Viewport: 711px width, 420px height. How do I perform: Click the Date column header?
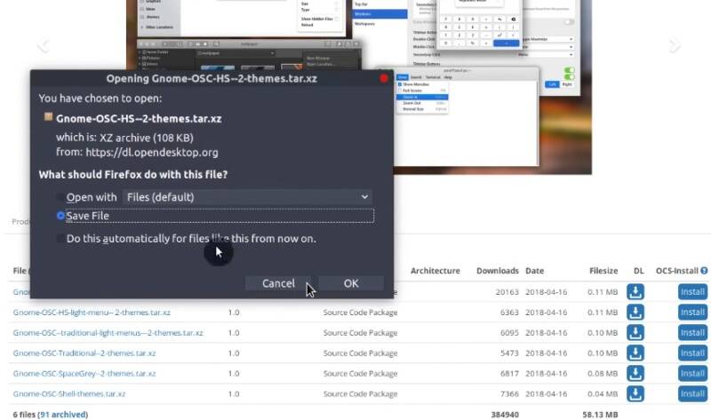pyautogui.click(x=535, y=271)
